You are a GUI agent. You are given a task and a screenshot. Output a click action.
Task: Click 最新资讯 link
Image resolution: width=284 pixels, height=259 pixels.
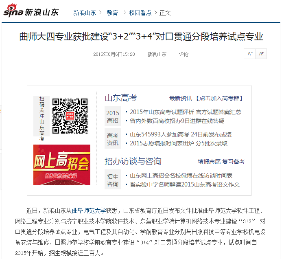click(181, 98)
